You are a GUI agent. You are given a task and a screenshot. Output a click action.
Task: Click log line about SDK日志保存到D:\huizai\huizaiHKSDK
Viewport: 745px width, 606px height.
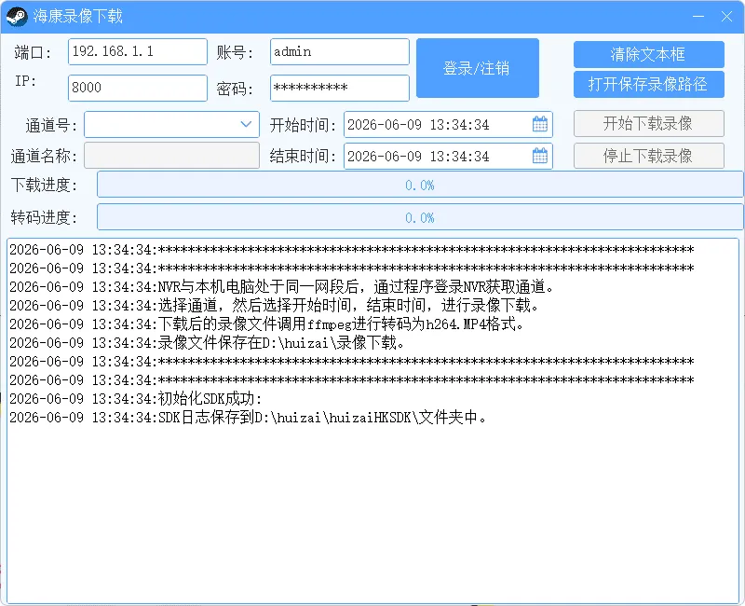coord(248,417)
